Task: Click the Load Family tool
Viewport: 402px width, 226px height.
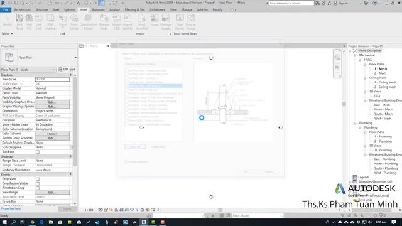Action: pyautogui.click(x=180, y=22)
